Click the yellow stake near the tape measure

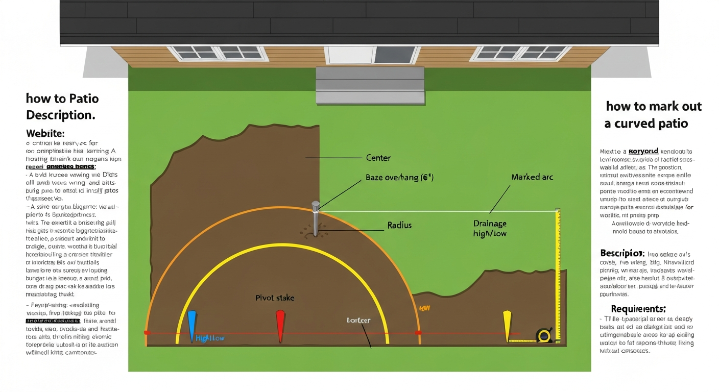(507, 326)
